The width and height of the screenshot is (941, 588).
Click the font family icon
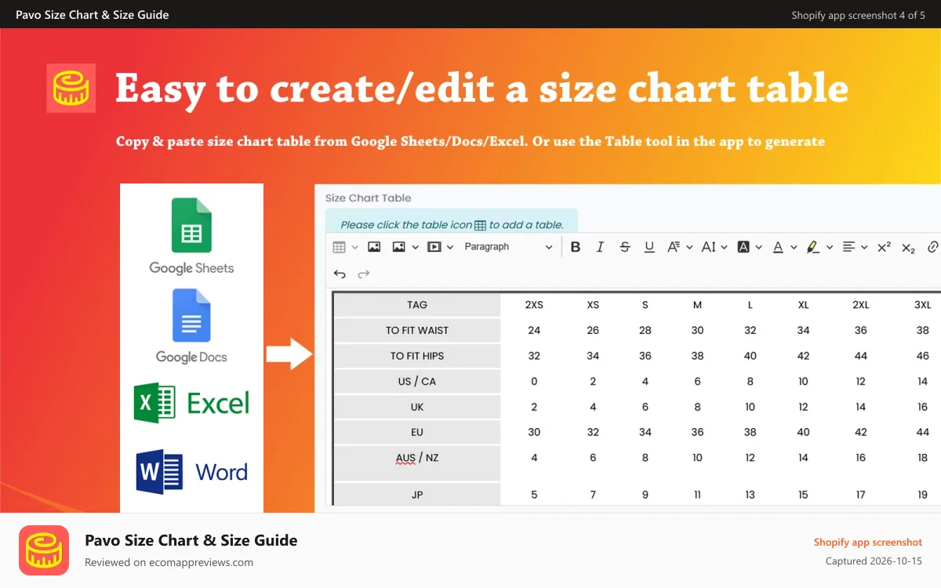point(674,247)
